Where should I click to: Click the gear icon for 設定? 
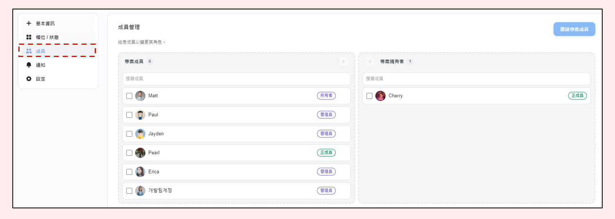[29, 79]
